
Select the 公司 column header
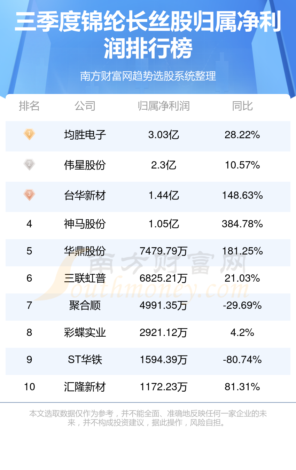click(x=85, y=106)
